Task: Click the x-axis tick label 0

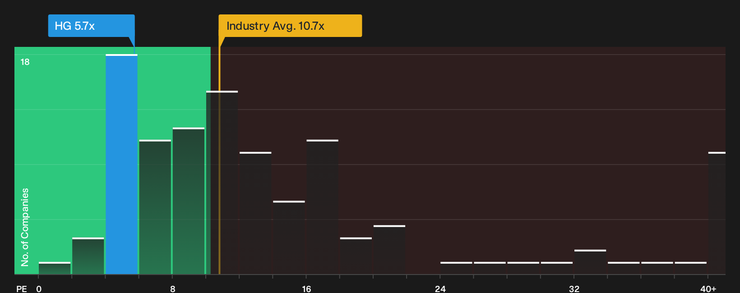Action: (x=39, y=288)
